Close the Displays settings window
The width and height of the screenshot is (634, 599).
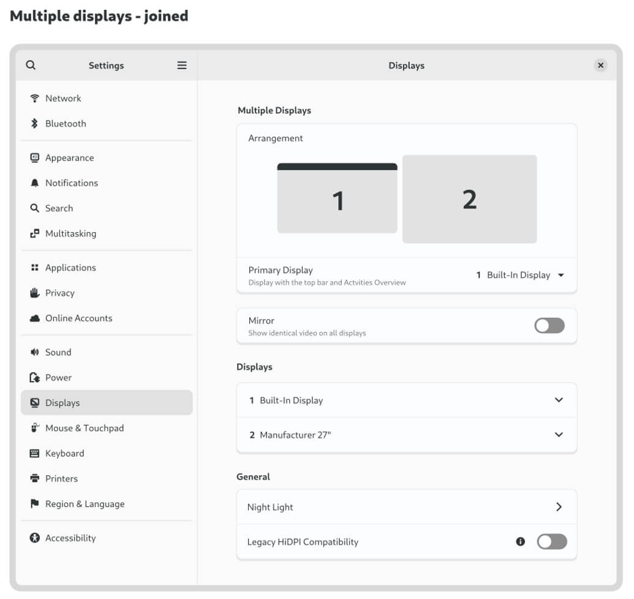click(x=600, y=66)
